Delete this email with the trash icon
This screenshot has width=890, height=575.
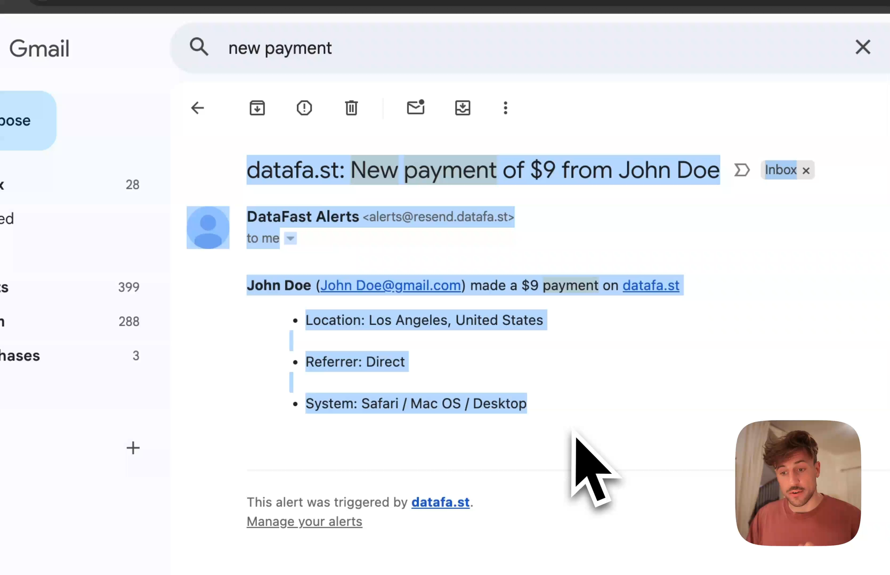pos(351,108)
